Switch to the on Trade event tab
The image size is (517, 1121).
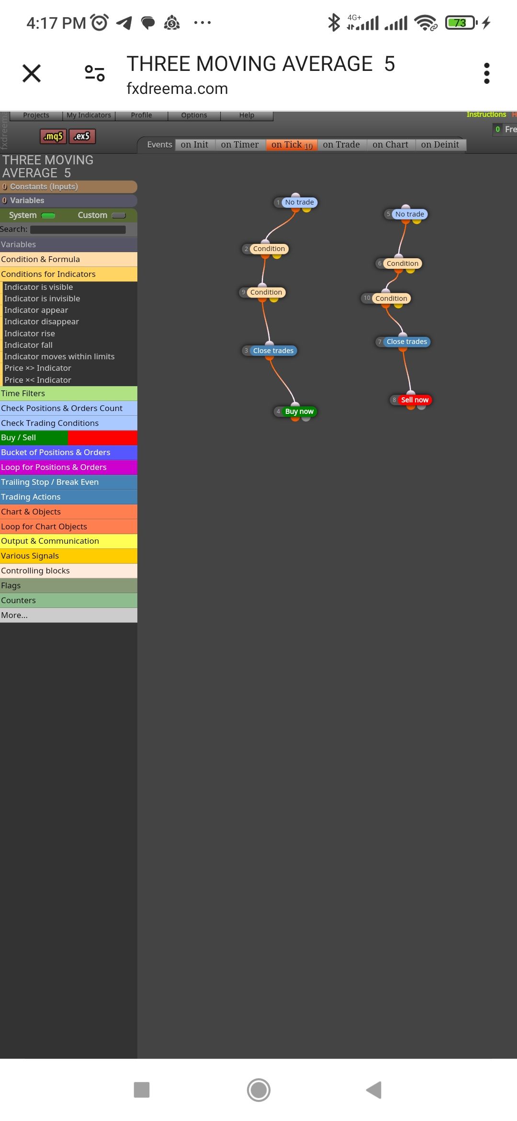click(341, 145)
